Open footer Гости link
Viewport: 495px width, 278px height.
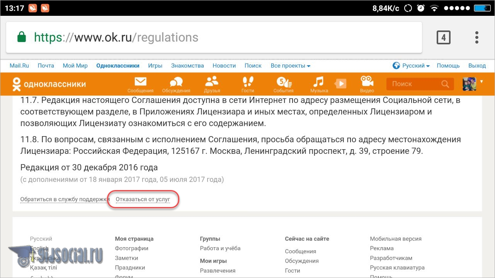click(x=293, y=271)
